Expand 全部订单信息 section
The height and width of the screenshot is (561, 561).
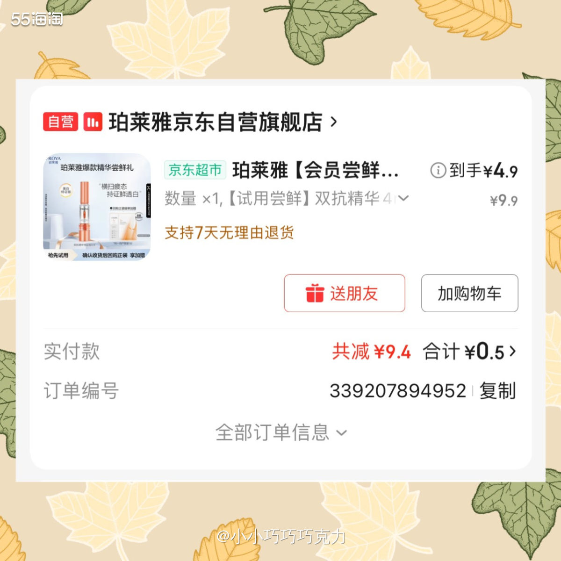281,432
